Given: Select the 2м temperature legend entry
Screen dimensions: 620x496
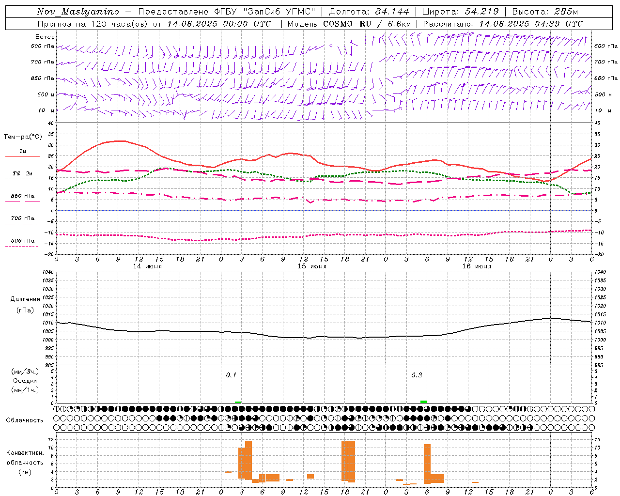Looking at the screenshot, I should 22,154.
